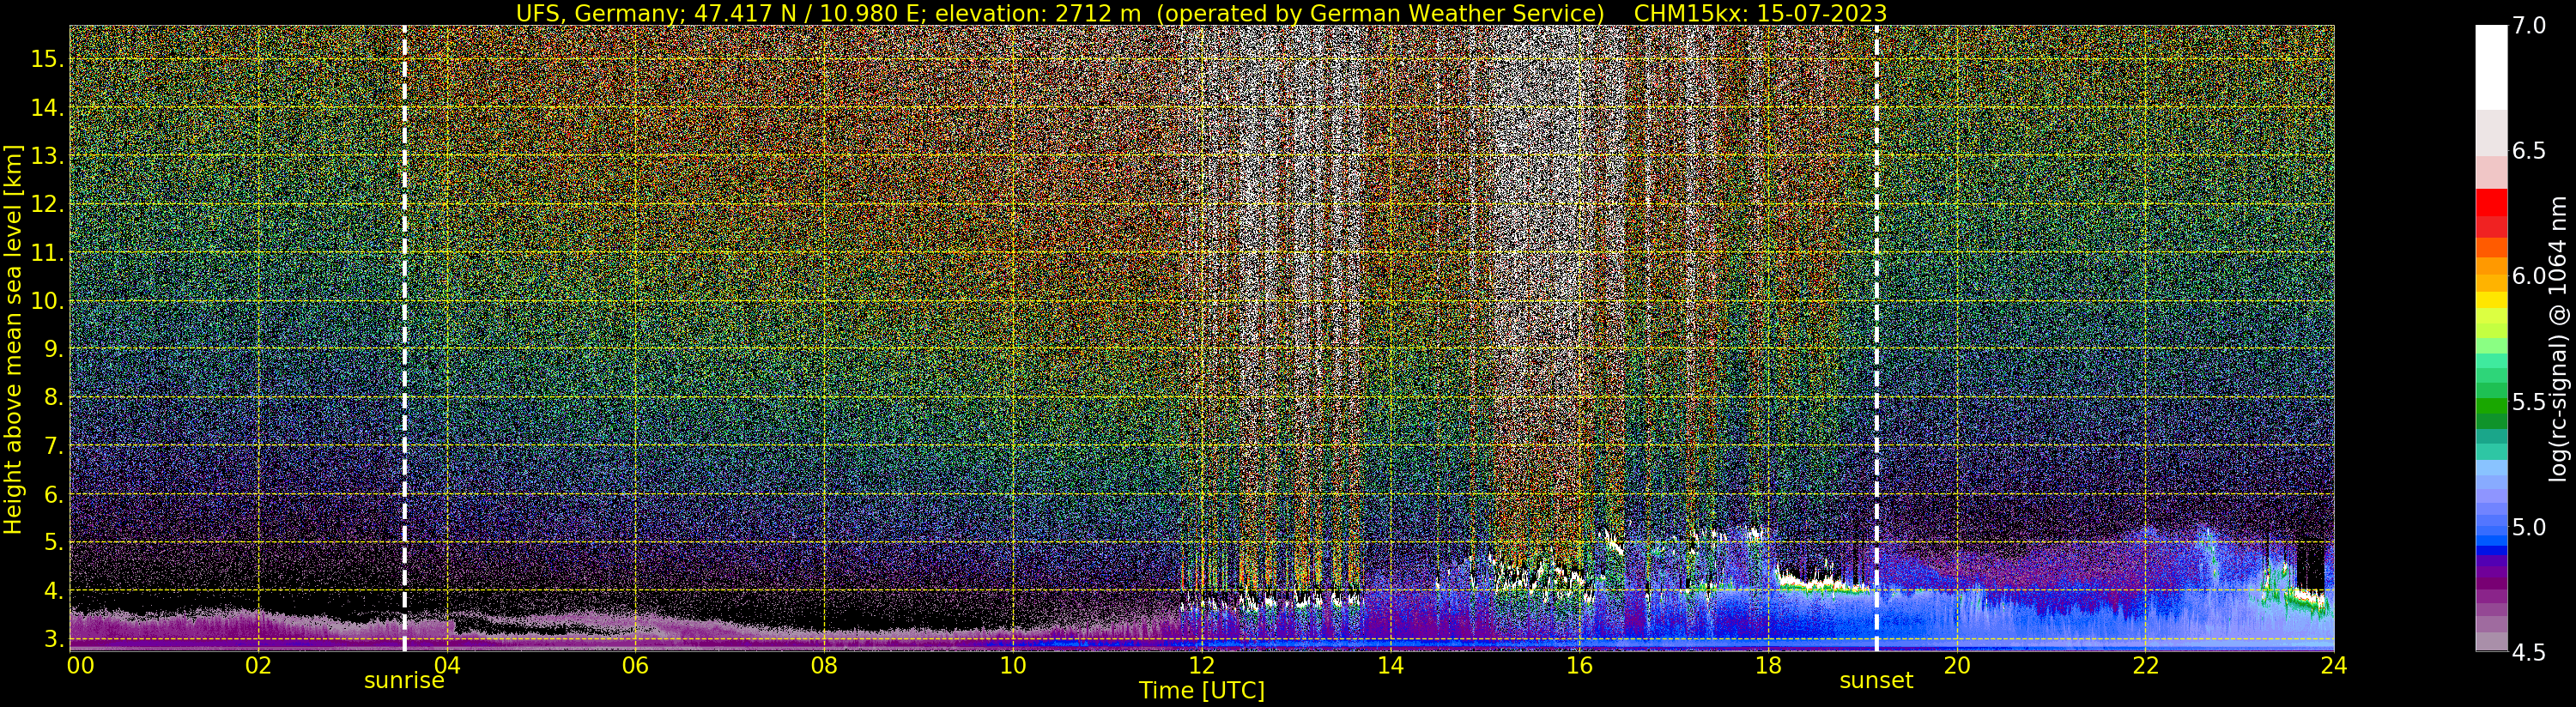Image resolution: width=2576 pixels, height=707 pixels.
Task: Click the '12' time tick label
Action: [1201, 665]
